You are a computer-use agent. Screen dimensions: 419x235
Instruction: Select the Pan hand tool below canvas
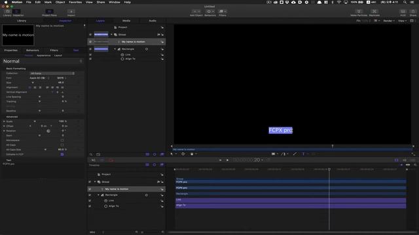(x=192, y=154)
